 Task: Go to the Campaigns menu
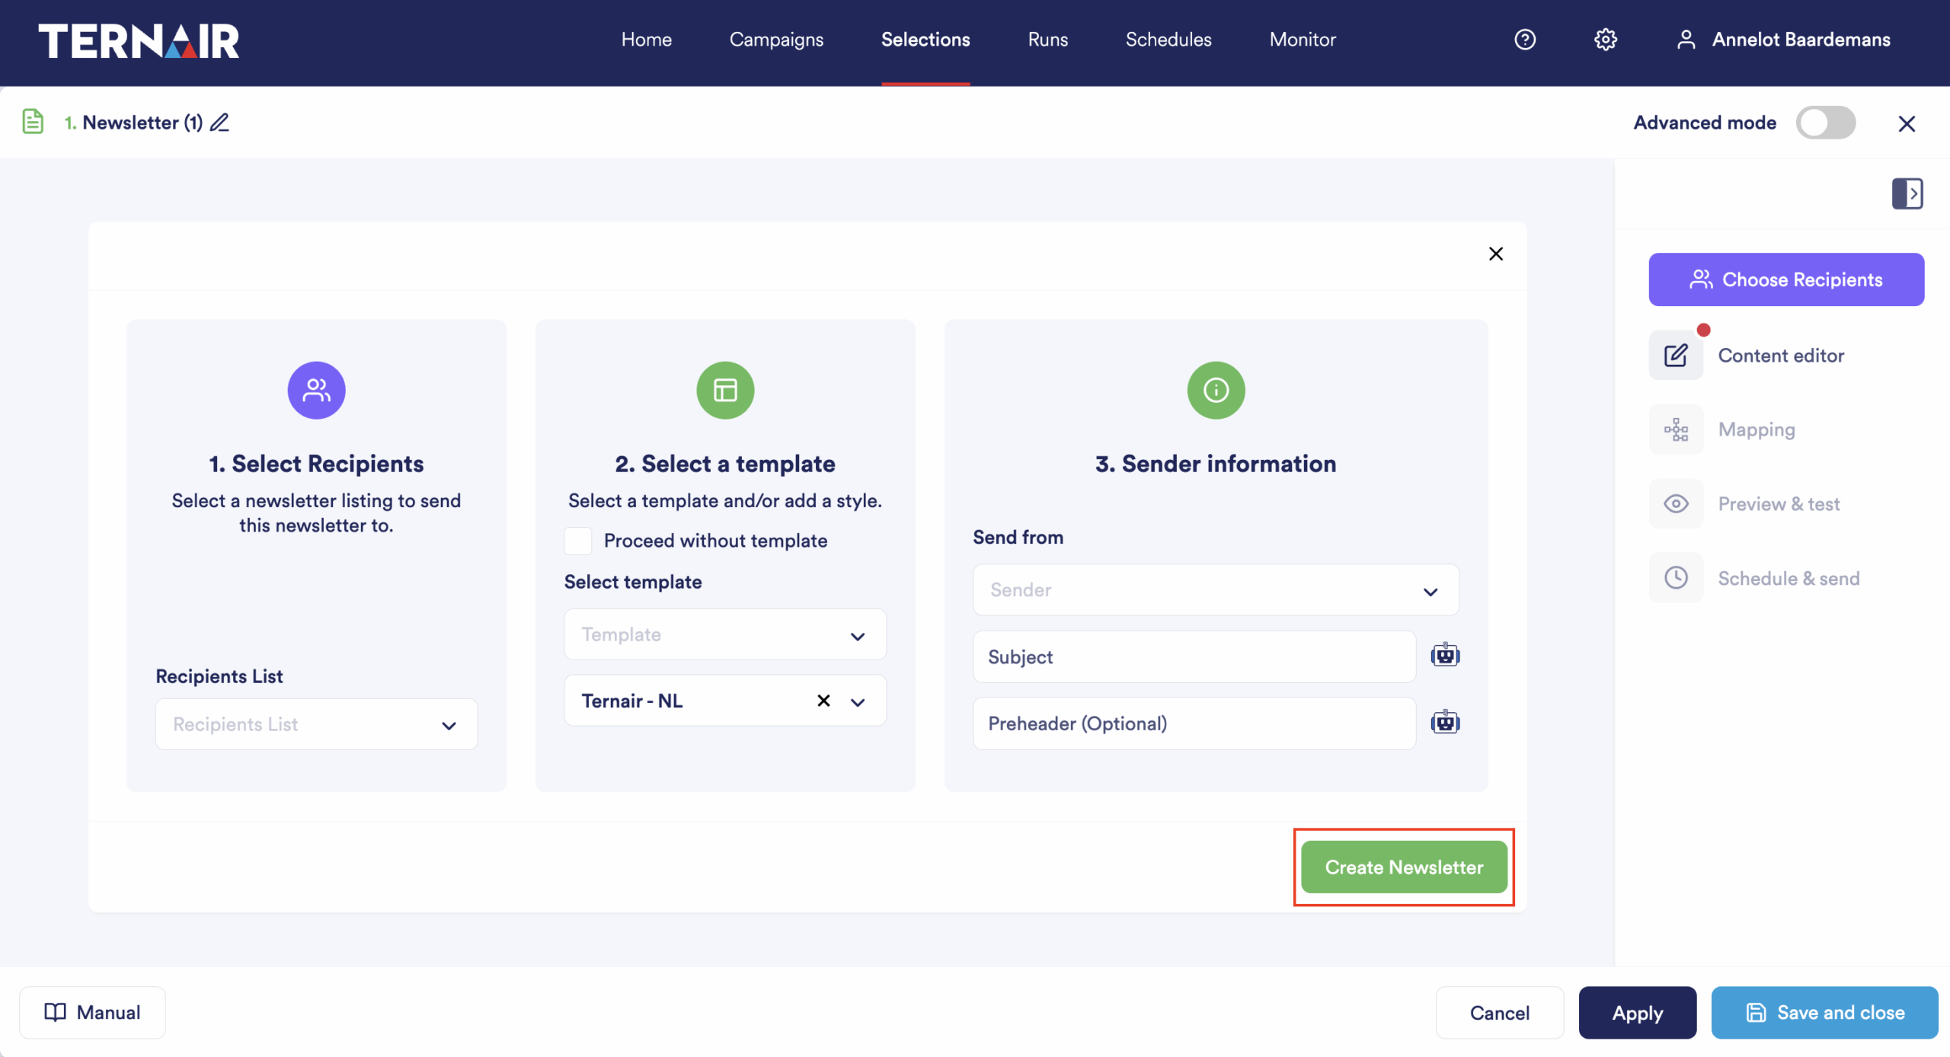point(776,40)
